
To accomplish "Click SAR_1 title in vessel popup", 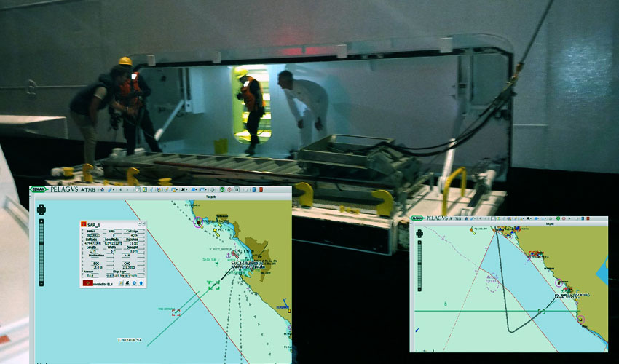I will (x=93, y=225).
